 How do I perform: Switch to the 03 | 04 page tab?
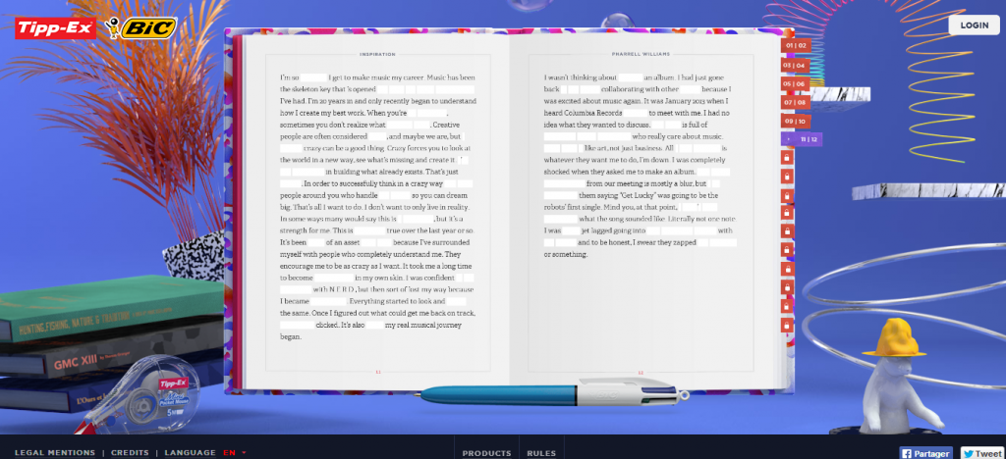point(795,65)
